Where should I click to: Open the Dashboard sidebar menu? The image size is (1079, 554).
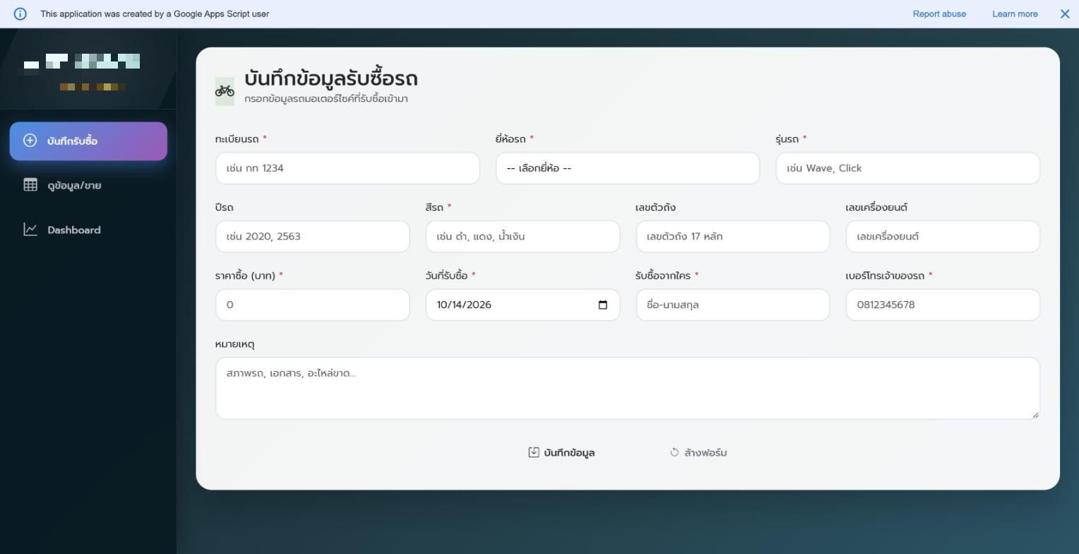[88, 230]
